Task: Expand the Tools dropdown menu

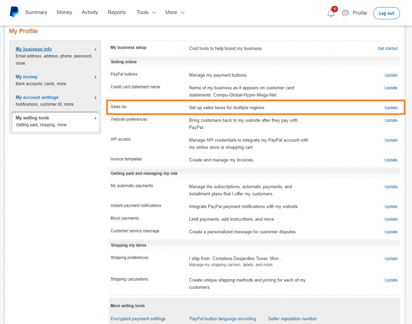Action: pos(146,12)
